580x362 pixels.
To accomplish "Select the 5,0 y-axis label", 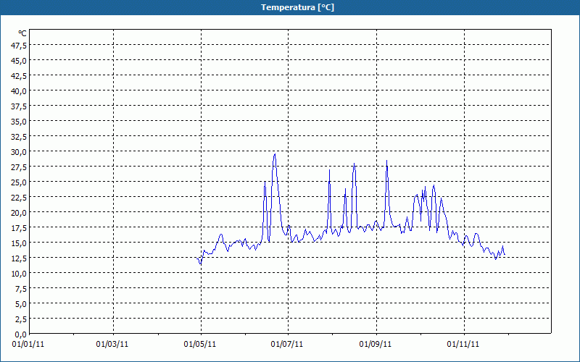I will tap(20, 304).
